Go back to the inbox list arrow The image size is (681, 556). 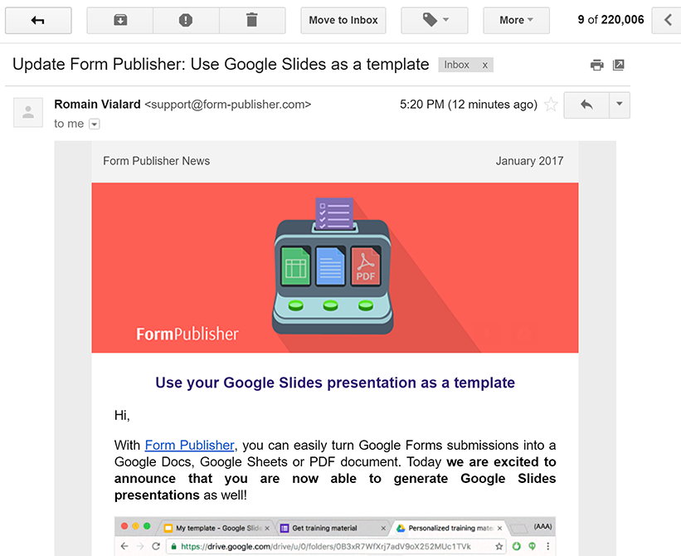[x=38, y=21]
